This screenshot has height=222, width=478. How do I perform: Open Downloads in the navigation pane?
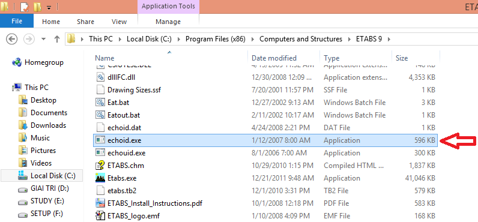click(48, 125)
